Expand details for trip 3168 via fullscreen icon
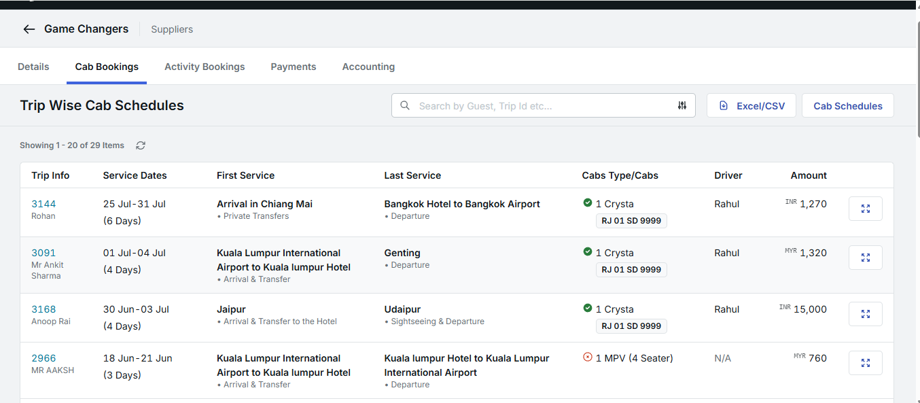This screenshot has height=403, width=920. click(865, 314)
